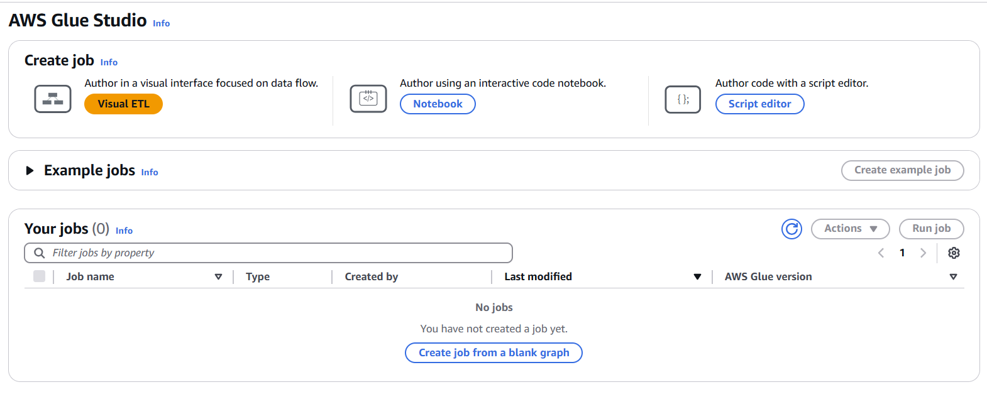Expand the Example jobs section
The height and width of the screenshot is (409, 987).
click(30, 170)
